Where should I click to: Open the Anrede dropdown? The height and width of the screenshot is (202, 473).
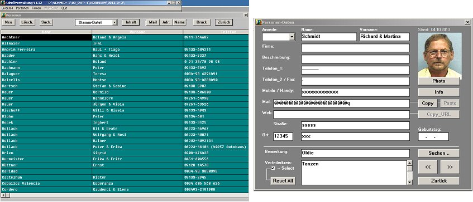point(292,37)
